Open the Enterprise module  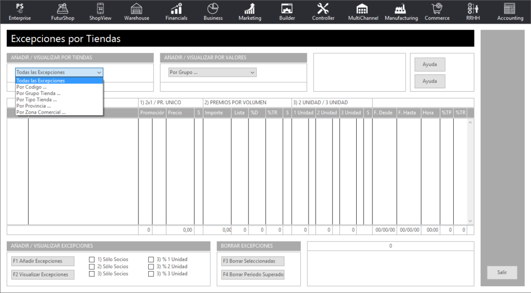[20, 12]
